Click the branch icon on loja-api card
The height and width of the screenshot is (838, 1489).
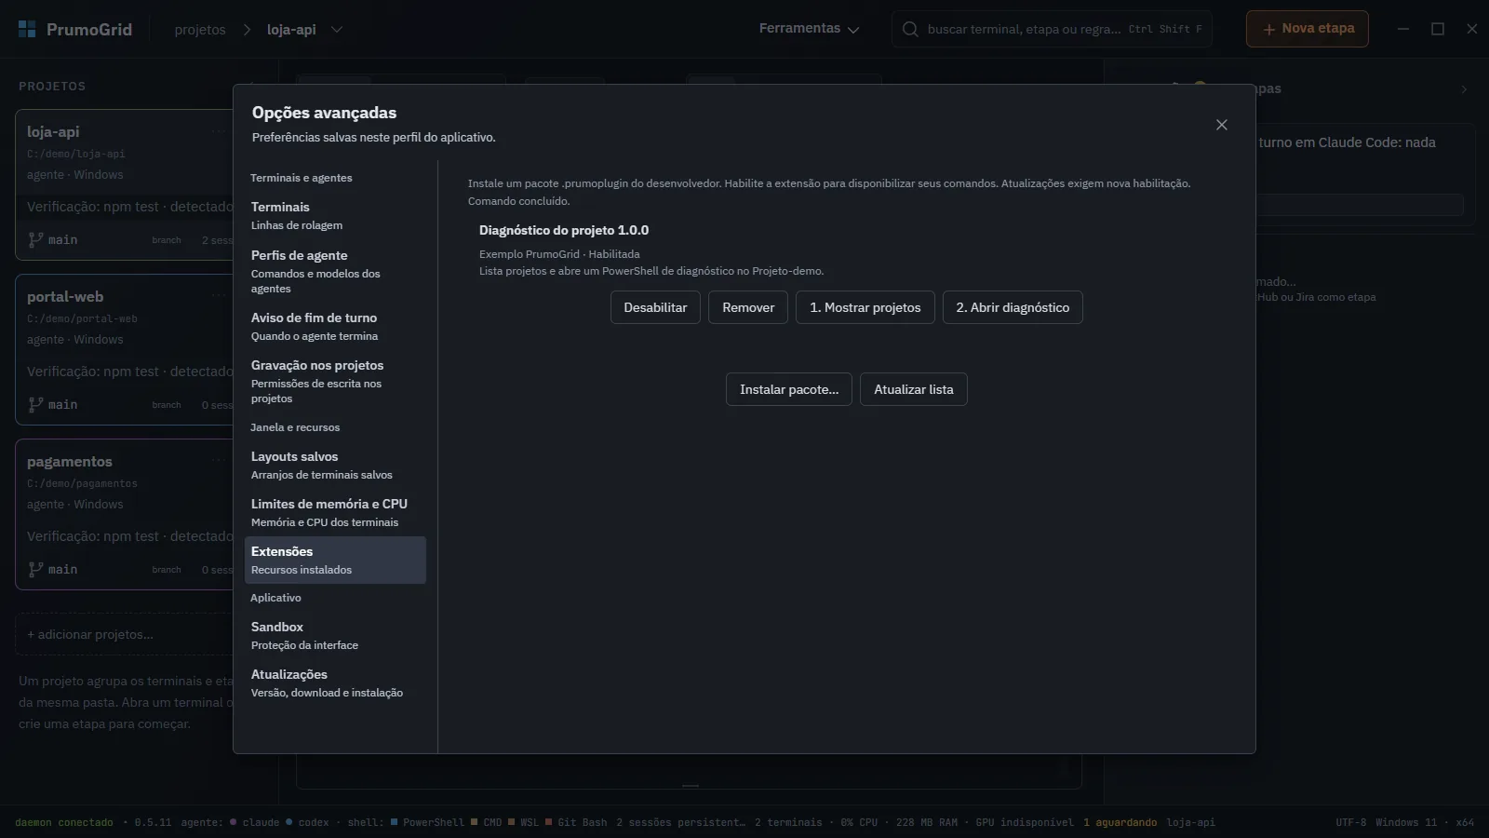[x=35, y=239]
